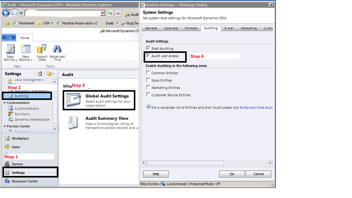Enable auditing for Common Entities

point(148,73)
